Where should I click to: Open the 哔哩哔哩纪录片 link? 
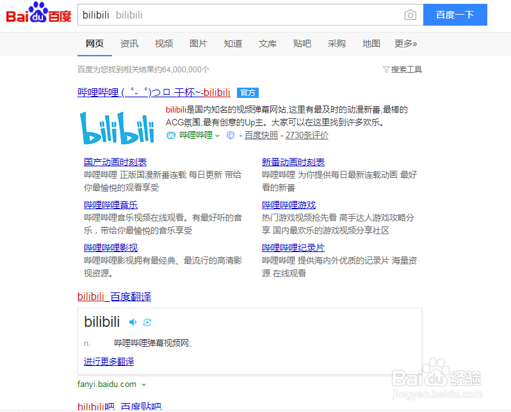tap(293, 248)
